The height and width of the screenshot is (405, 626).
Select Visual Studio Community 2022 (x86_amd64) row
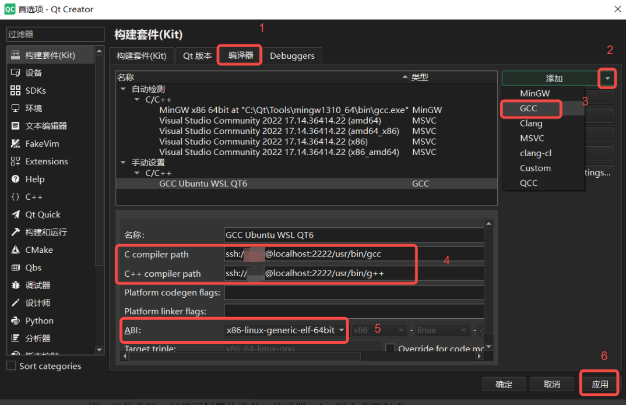[306, 152]
